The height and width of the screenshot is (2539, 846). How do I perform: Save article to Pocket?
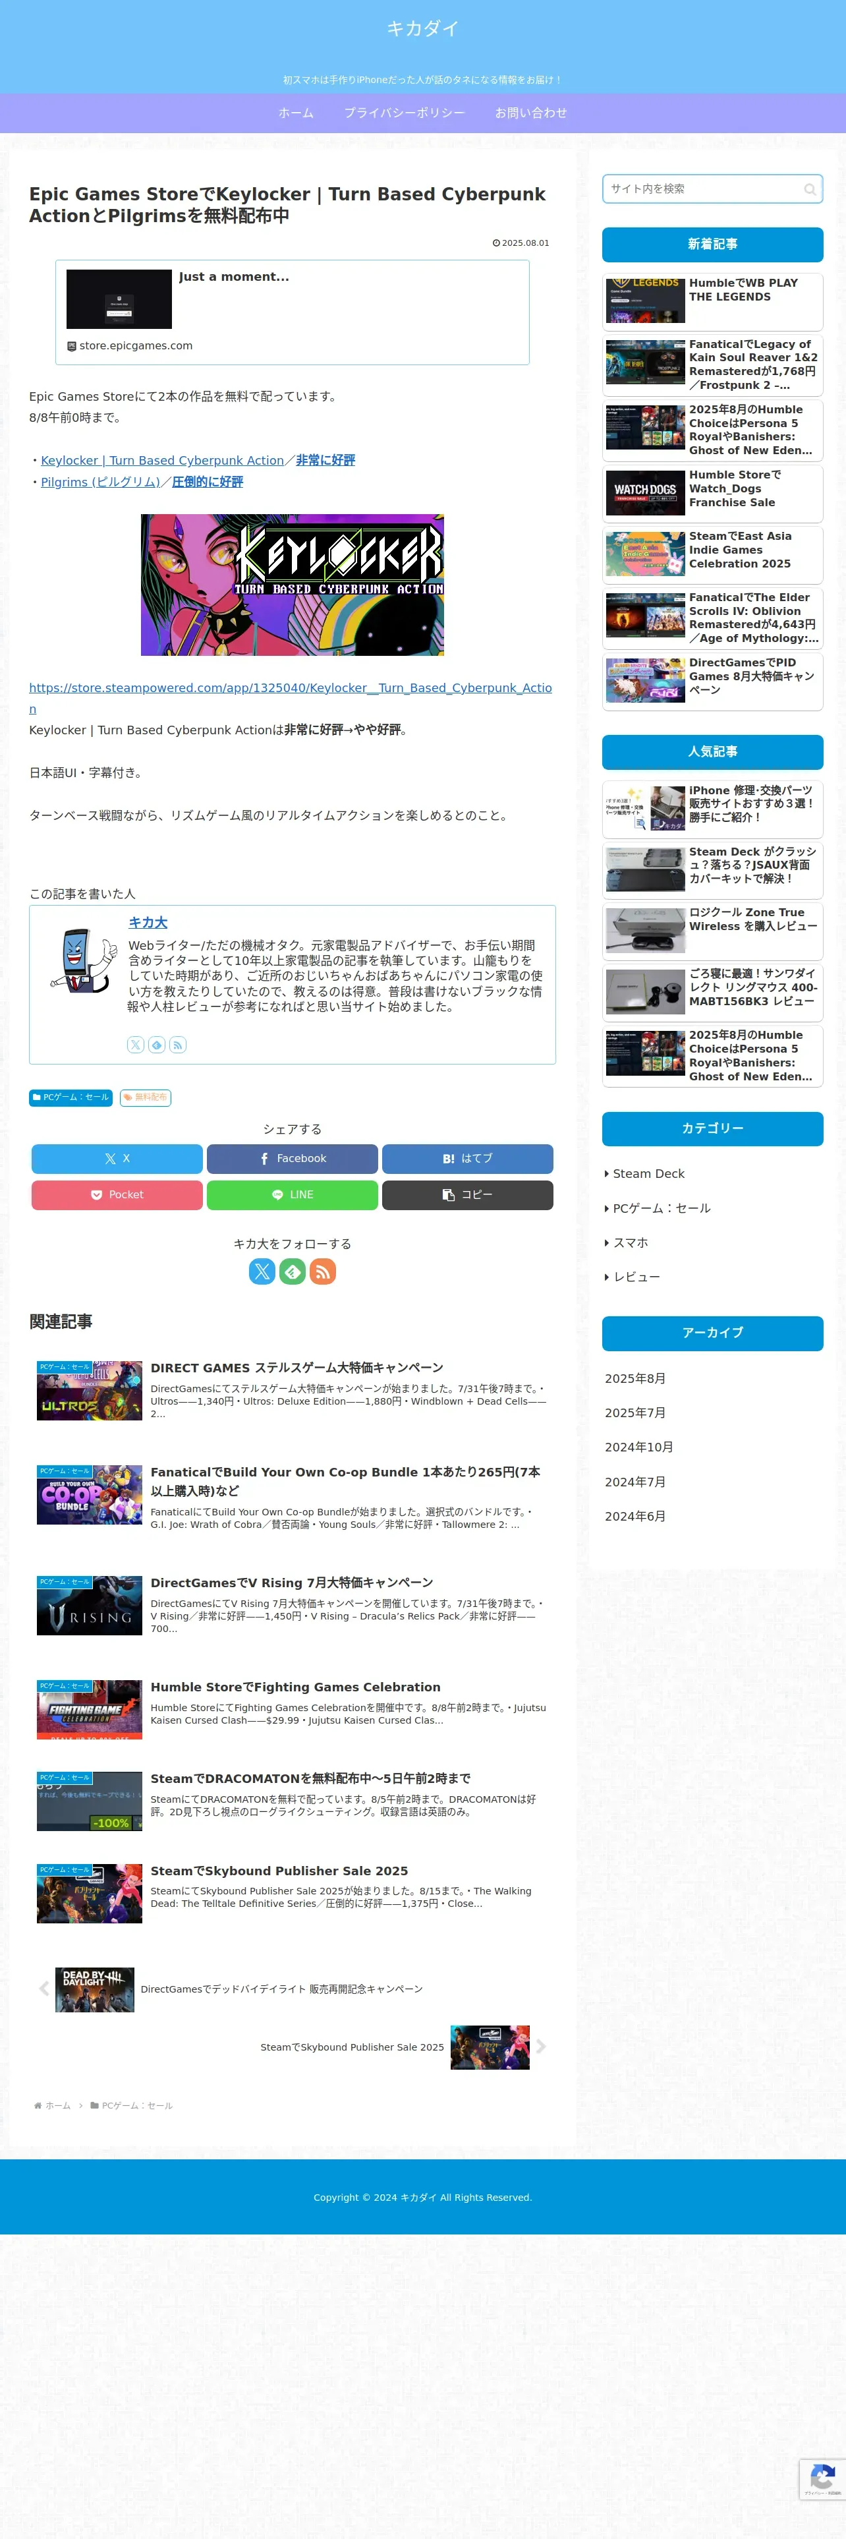point(117,1194)
